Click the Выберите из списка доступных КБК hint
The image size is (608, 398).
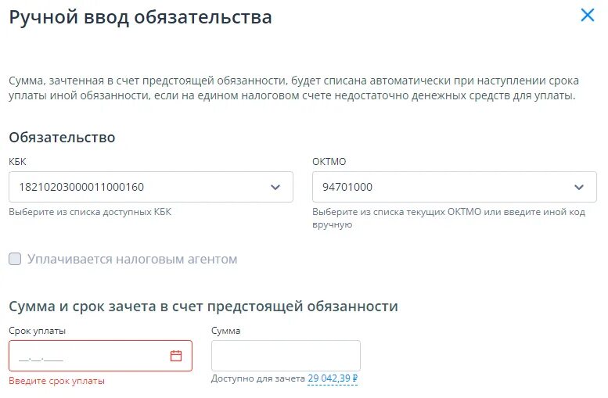tap(90, 212)
